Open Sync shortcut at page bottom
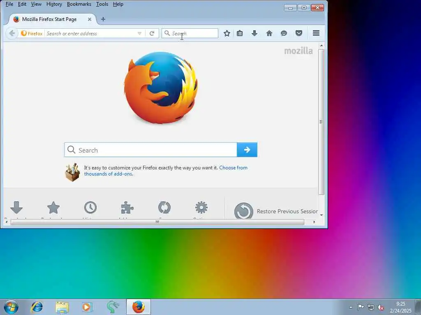 164,208
